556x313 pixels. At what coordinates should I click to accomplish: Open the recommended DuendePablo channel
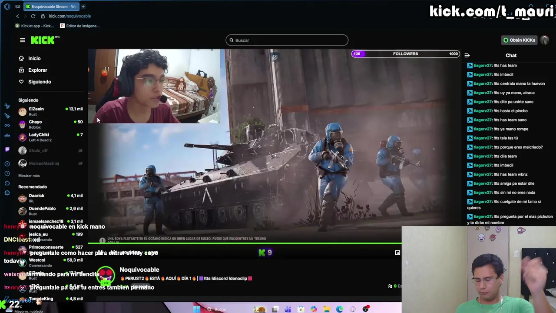tap(50, 211)
